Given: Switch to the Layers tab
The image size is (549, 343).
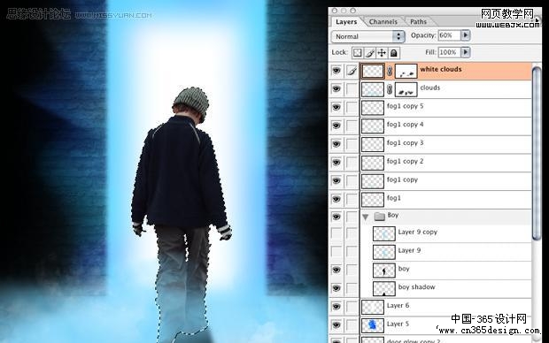Looking at the screenshot, I should pyautogui.click(x=346, y=22).
